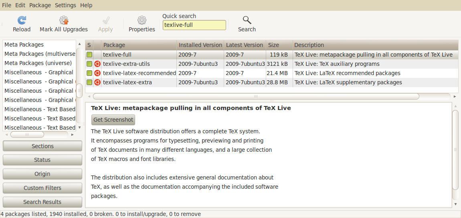Viewport: 461px width, 218px height.
Task: Select Meta Packages (multiverse) category
Action: [39, 54]
